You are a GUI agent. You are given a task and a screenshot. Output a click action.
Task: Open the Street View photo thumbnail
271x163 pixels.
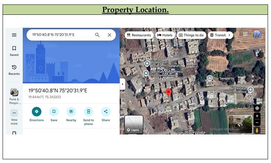240,124
